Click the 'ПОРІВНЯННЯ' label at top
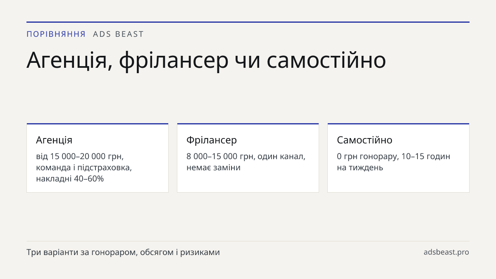The image size is (496, 279). tap(56, 34)
